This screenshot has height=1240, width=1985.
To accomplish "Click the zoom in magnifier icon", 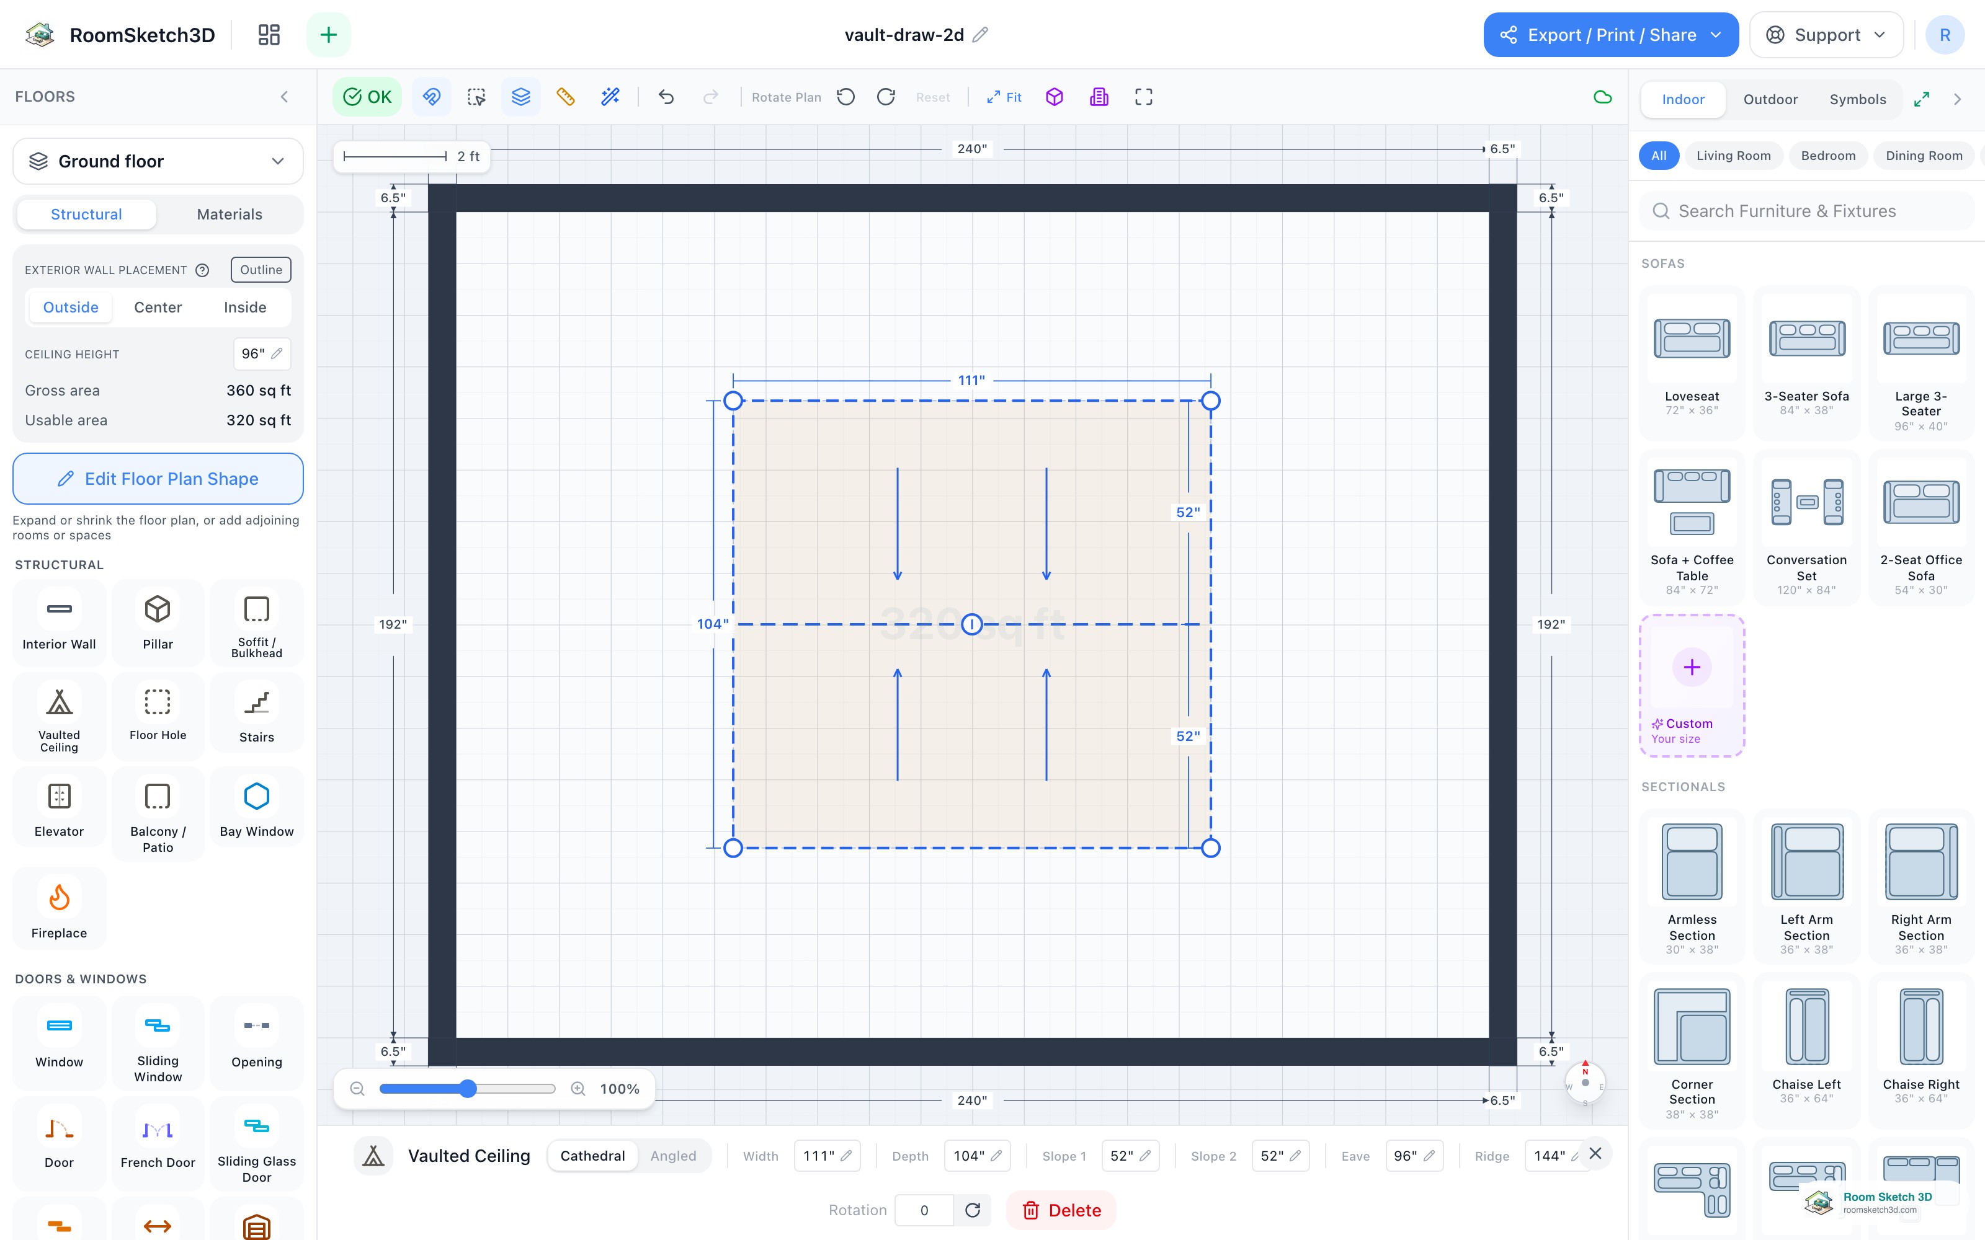I will tap(578, 1088).
